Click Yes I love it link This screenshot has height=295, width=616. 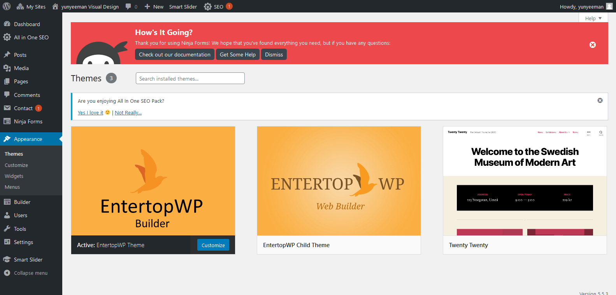click(90, 112)
